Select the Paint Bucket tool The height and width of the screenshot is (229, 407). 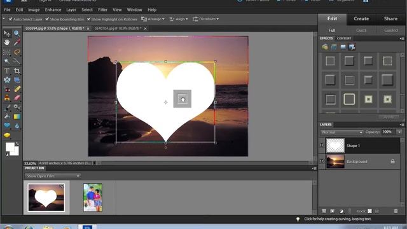(x=7, y=116)
